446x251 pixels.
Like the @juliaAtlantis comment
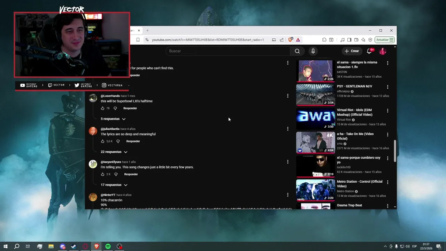pos(102,141)
